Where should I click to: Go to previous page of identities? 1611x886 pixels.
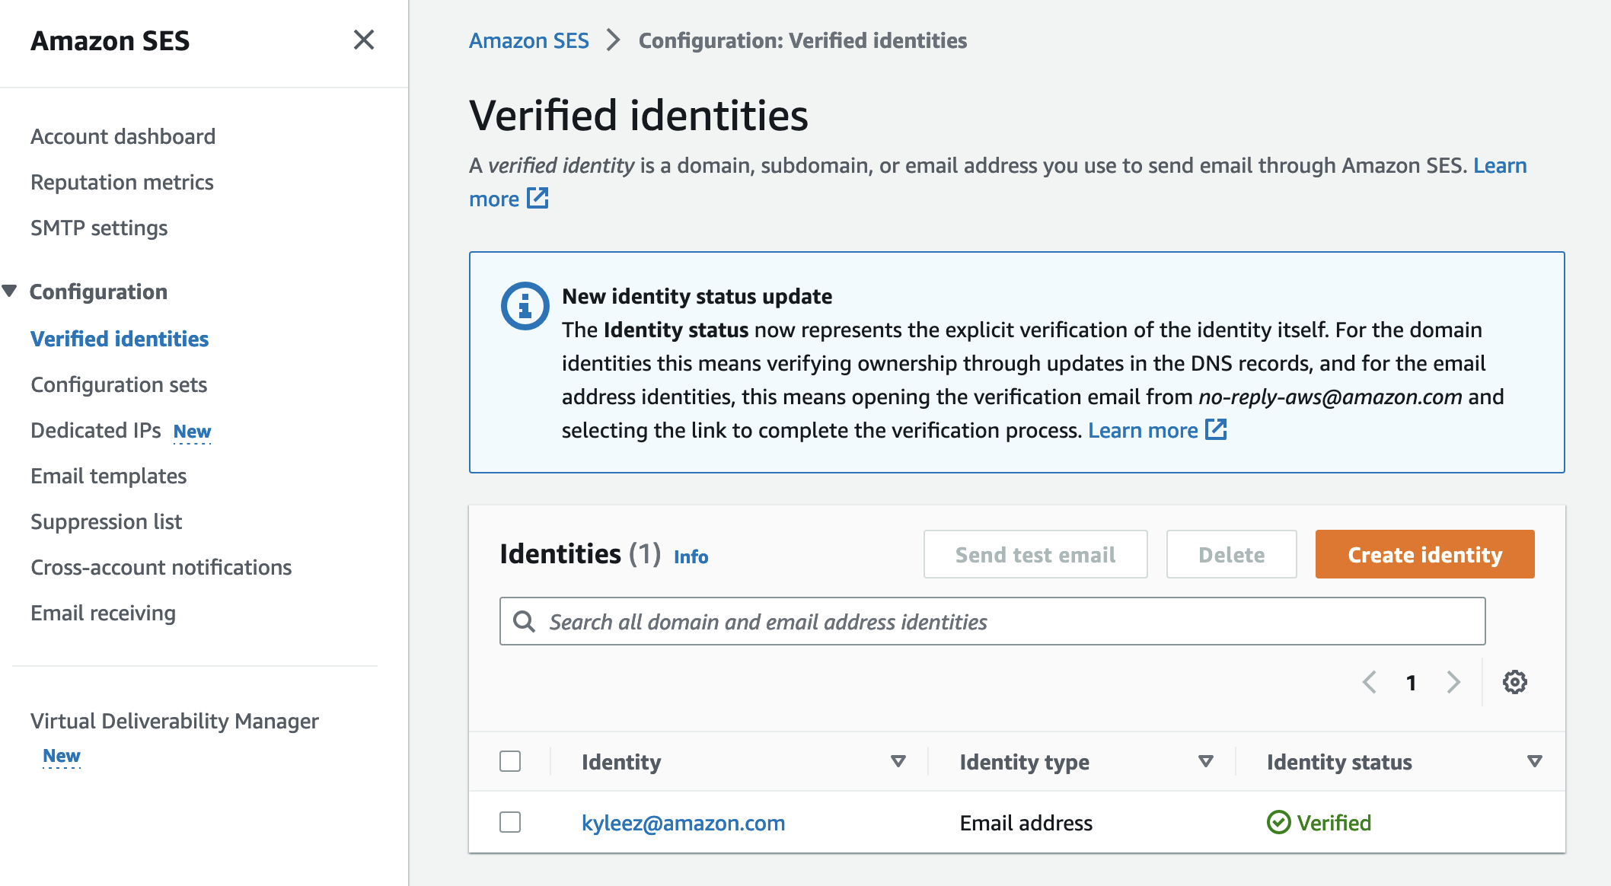pyautogui.click(x=1369, y=682)
